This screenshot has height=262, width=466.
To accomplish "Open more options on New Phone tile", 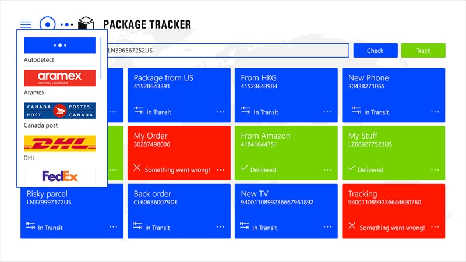I will coord(435,112).
